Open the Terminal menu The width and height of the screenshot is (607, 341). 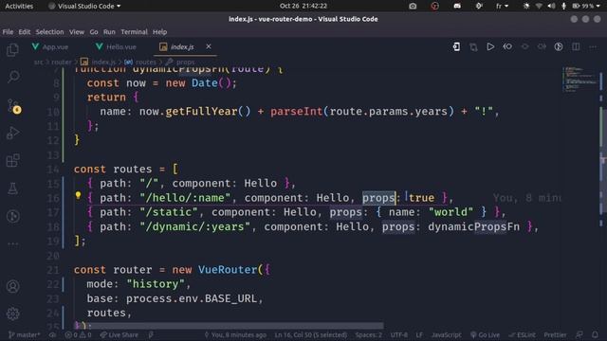tap(134, 32)
